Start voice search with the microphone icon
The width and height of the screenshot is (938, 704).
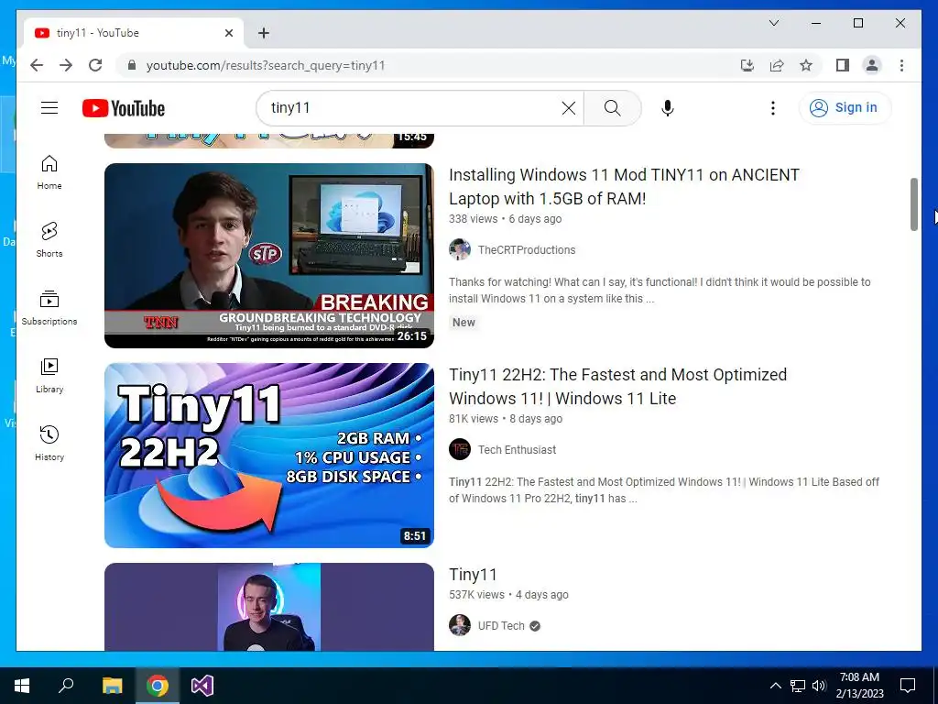(x=668, y=108)
